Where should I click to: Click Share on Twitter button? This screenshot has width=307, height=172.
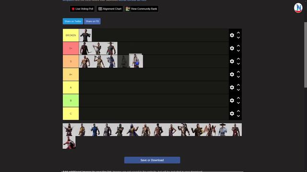click(73, 21)
